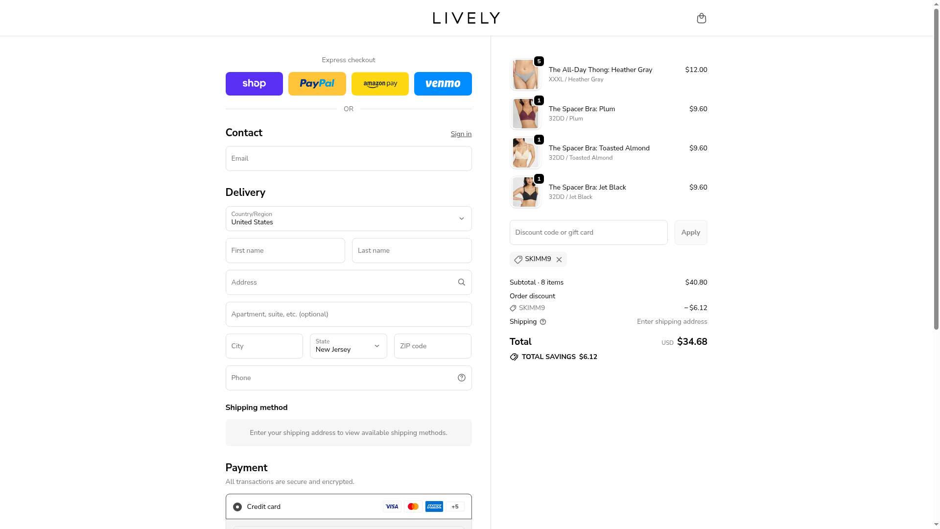Click the LIVELY logo
The width and height of the screenshot is (940, 529).
(466, 18)
